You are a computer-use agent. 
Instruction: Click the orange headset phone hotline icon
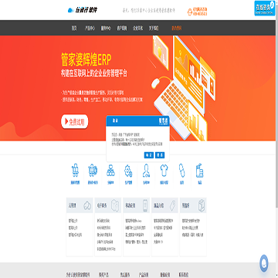click(190, 12)
